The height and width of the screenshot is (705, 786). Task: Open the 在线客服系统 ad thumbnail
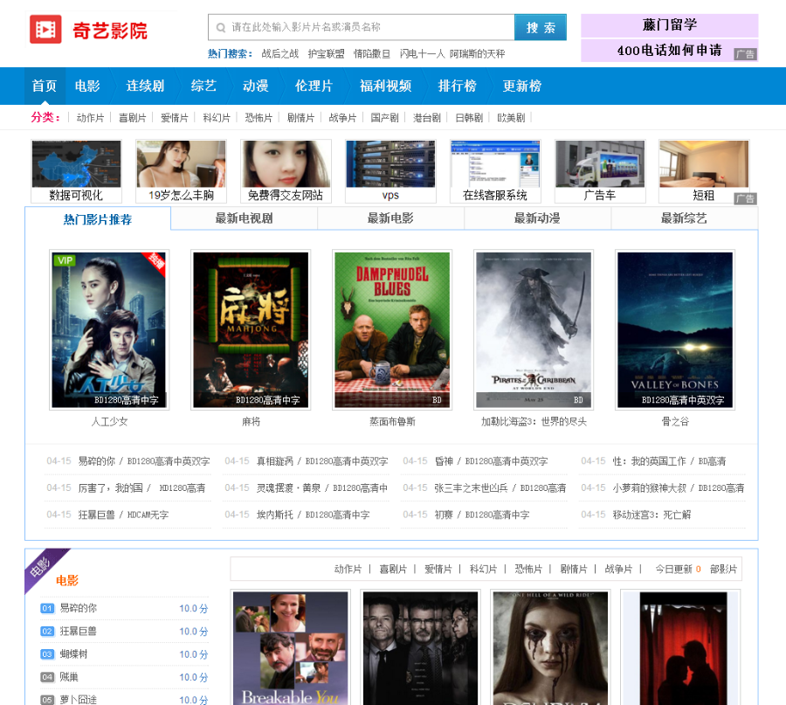coord(495,171)
